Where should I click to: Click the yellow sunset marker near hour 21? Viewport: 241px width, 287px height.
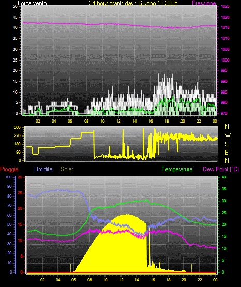191,268
